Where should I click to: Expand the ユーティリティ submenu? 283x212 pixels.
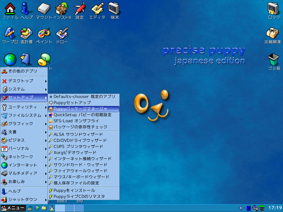click(24, 107)
